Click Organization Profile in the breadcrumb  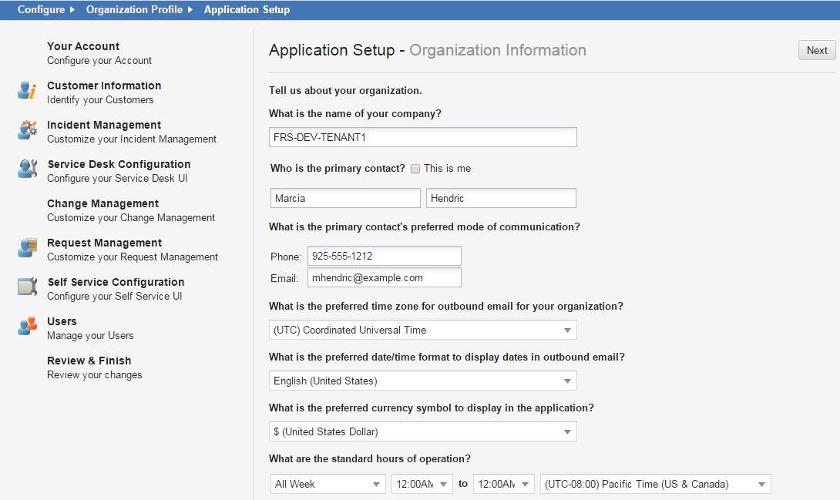click(x=134, y=9)
